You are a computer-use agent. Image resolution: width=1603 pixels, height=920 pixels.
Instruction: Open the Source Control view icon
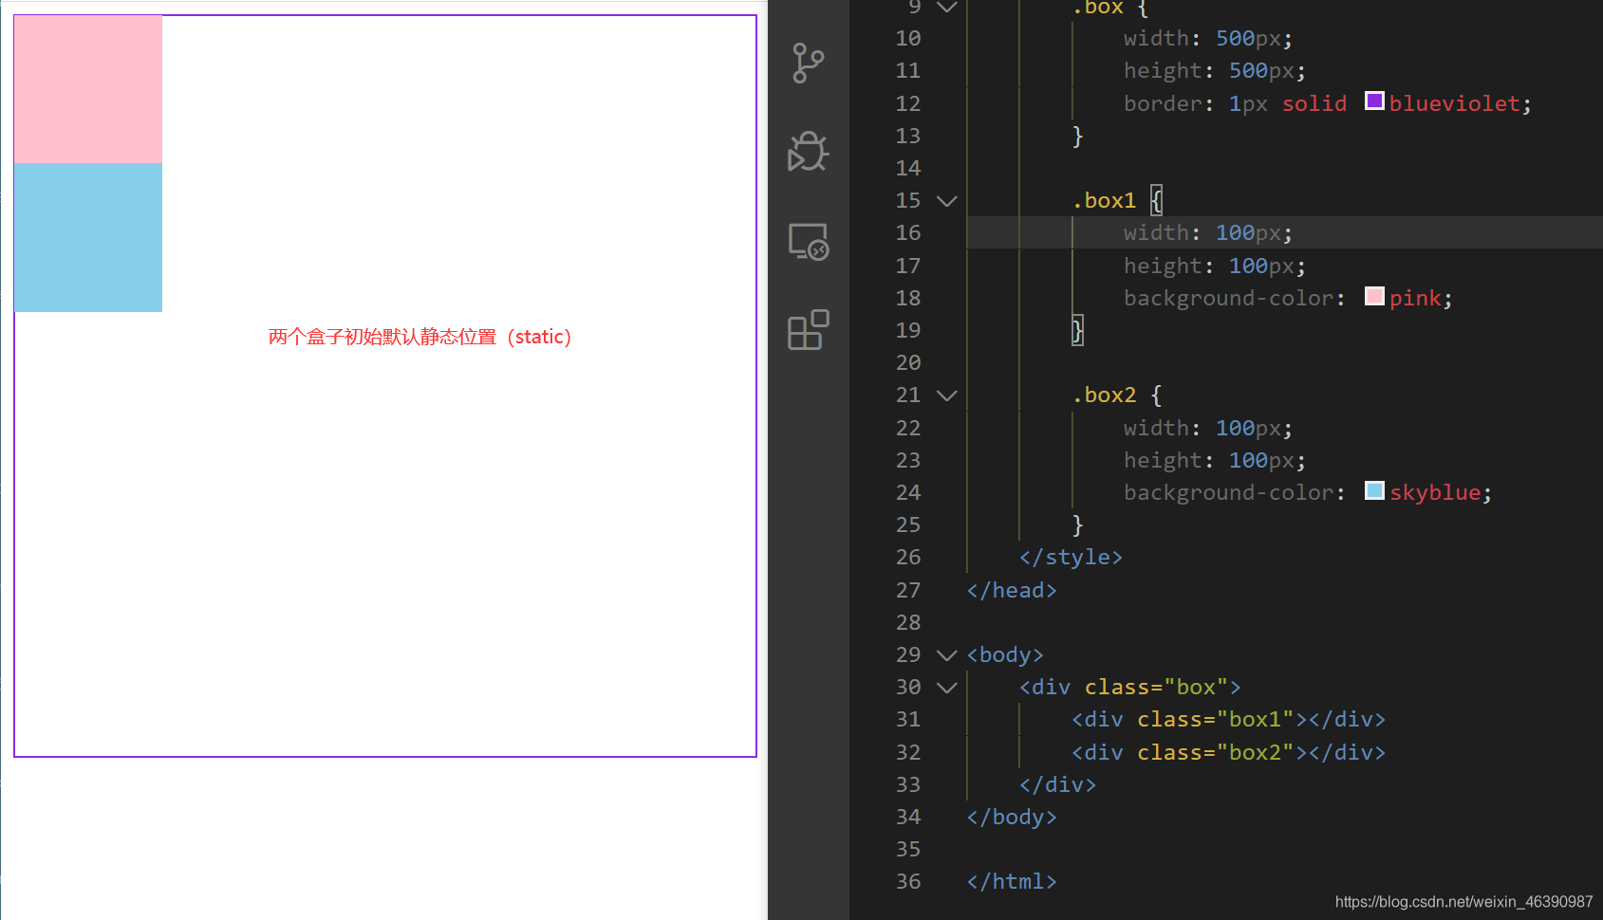coord(809,63)
